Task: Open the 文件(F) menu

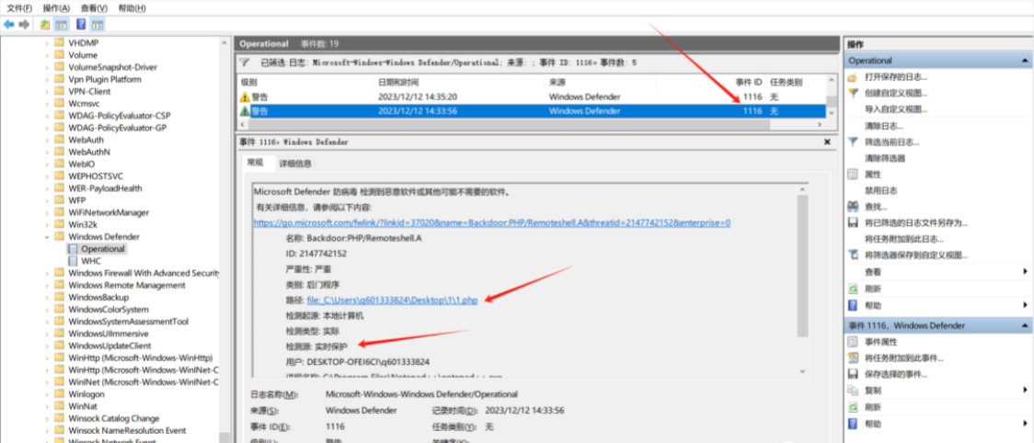Action: [x=19, y=8]
